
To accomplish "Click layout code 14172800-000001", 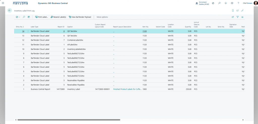I will (x=102, y=89).
